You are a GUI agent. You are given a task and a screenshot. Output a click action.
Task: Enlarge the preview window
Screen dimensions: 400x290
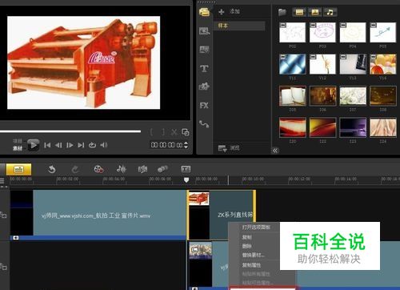point(186,132)
